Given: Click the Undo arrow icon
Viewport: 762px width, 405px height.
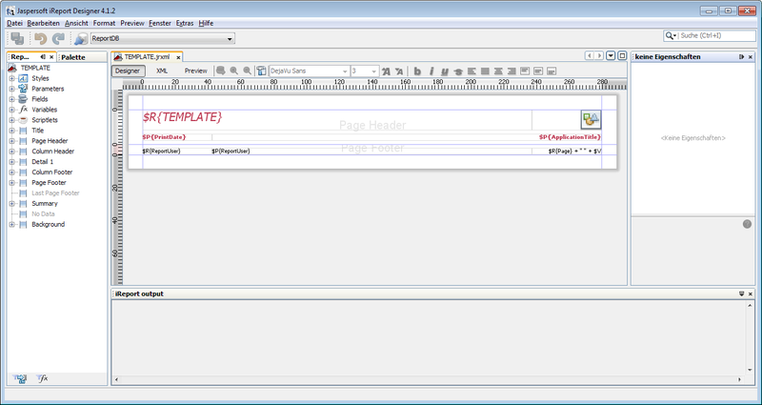Looking at the screenshot, I should (40, 38).
